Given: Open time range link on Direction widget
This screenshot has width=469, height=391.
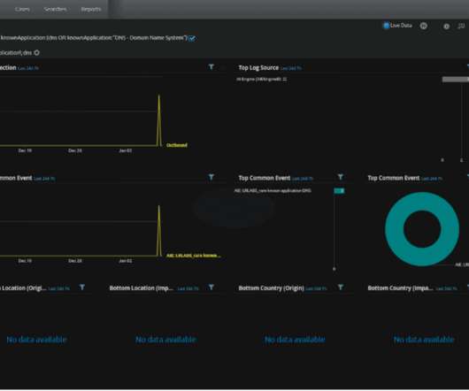Looking at the screenshot, I should [28, 68].
